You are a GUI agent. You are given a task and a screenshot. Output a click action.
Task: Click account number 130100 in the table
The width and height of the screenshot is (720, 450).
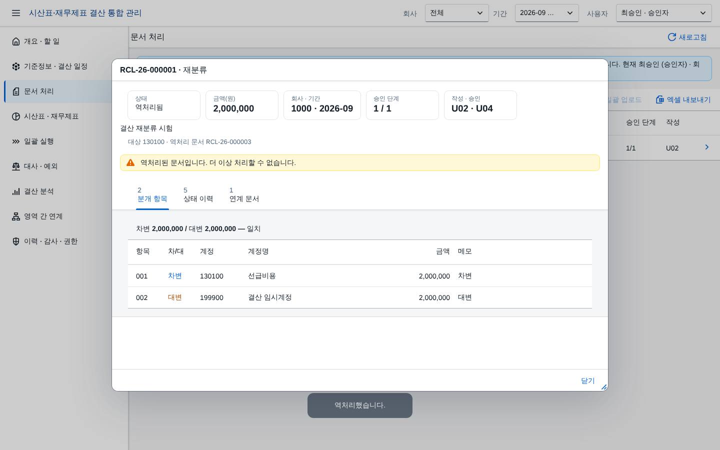tap(211, 276)
